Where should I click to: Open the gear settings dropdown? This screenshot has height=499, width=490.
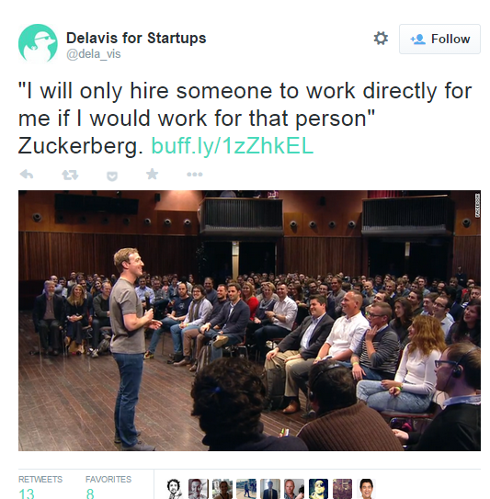[x=381, y=39]
